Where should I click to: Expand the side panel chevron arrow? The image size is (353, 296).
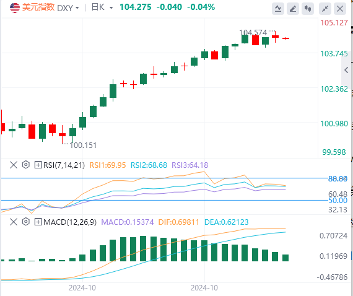coord(346,70)
